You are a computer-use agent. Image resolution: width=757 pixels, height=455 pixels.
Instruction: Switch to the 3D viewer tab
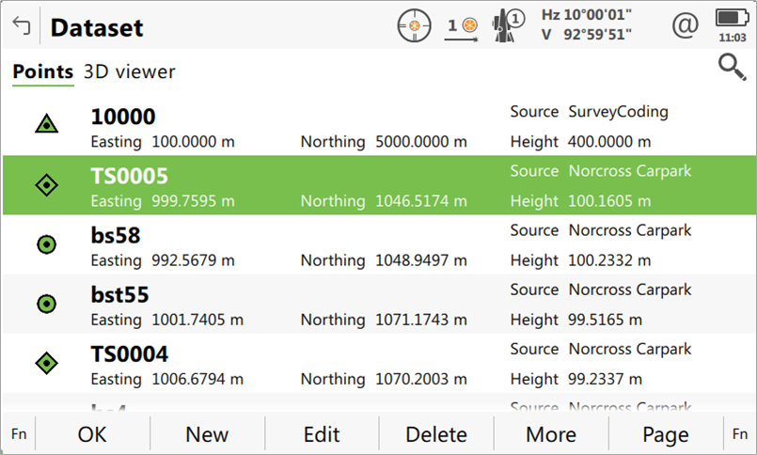pos(129,72)
